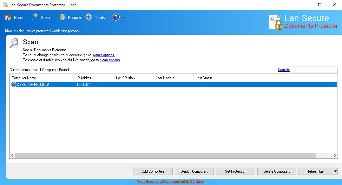Expand the Help dropdown arrow

pos(123,17)
